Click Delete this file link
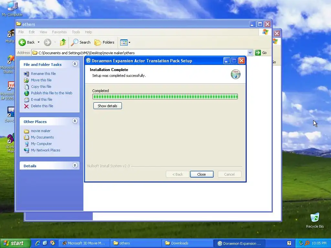 click(42, 106)
